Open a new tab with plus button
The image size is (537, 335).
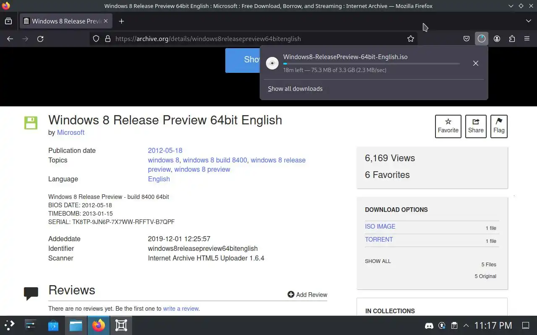click(121, 21)
